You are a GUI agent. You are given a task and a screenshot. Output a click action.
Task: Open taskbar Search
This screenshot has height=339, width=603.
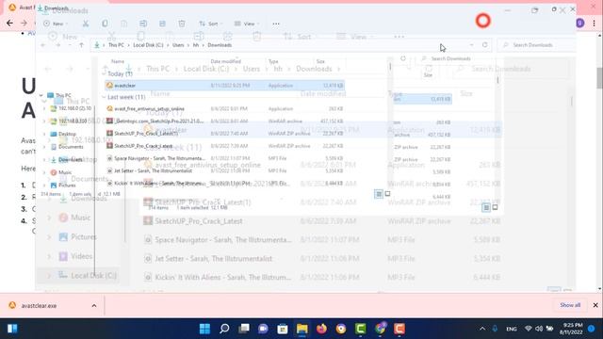[x=224, y=329]
